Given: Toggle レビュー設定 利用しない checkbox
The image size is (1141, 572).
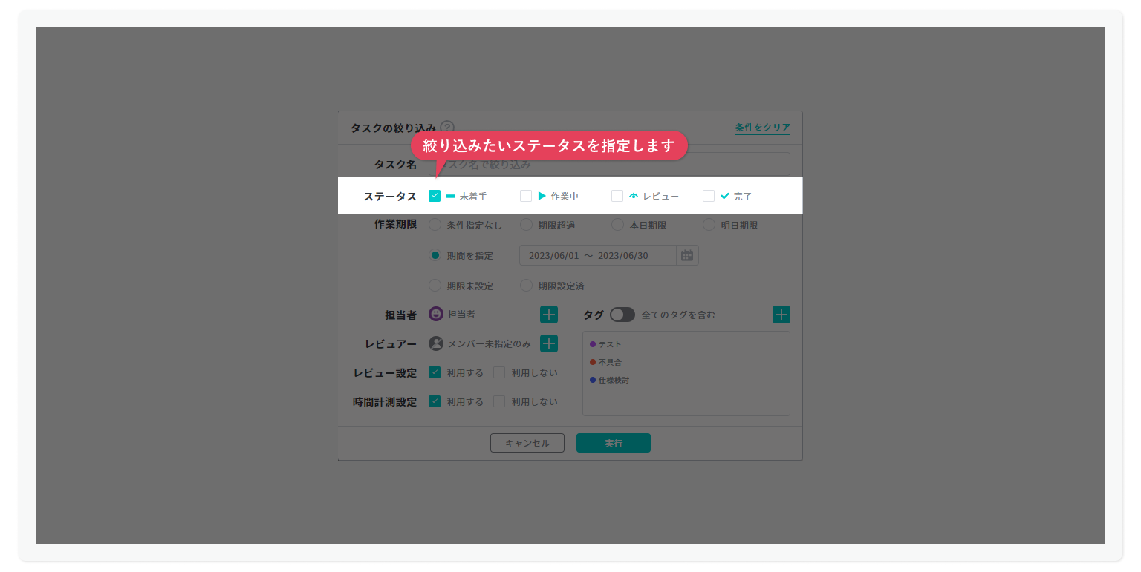Looking at the screenshot, I should [x=499, y=372].
